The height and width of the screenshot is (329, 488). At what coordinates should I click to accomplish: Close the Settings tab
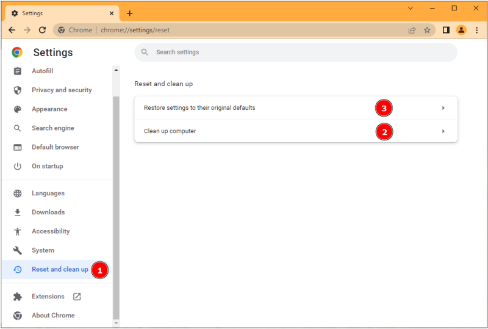(112, 13)
